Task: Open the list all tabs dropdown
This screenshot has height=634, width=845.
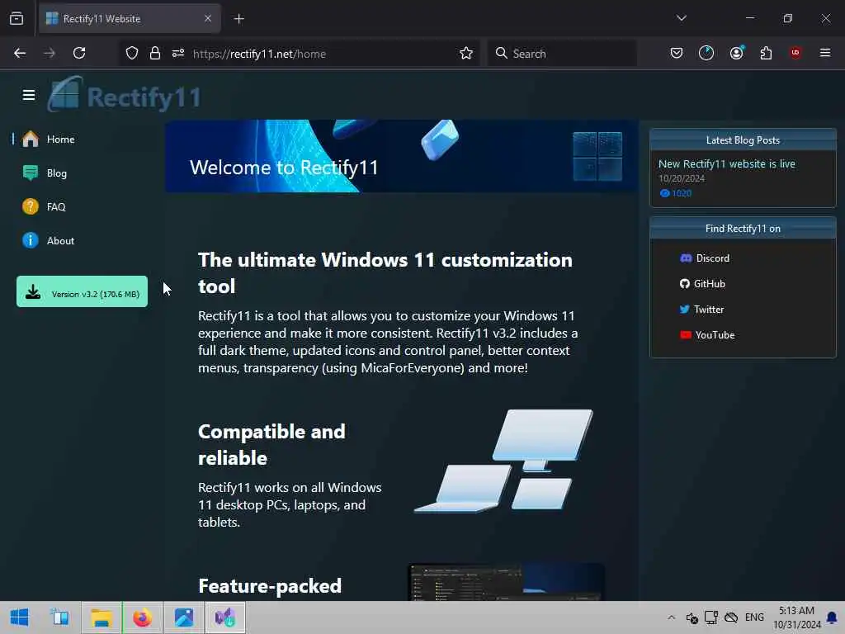Action: click(x=681, y=18)
